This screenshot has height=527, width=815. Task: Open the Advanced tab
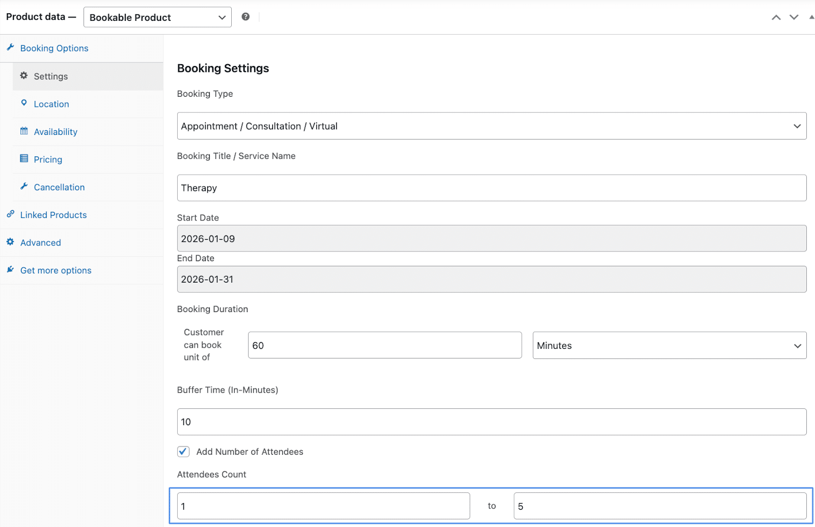coord(81,243)
